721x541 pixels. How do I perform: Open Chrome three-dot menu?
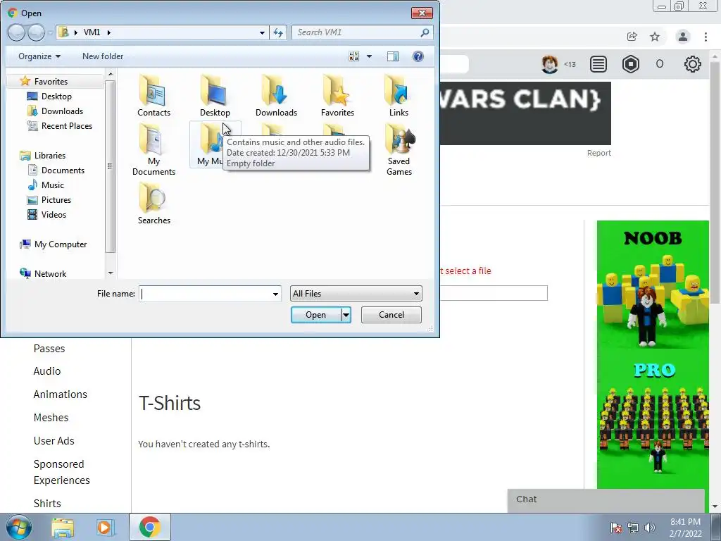click(706, 37)
